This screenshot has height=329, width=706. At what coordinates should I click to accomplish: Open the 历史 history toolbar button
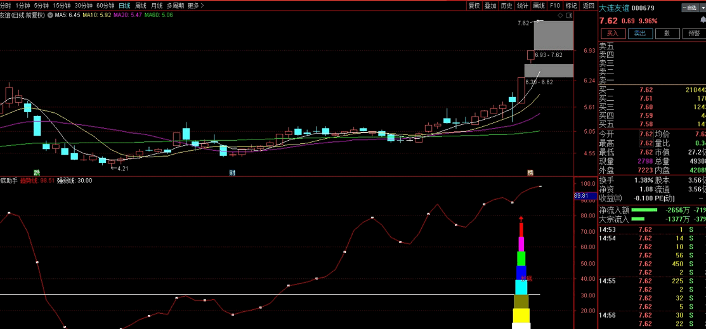pyautogui.click(x=507, y=6)
